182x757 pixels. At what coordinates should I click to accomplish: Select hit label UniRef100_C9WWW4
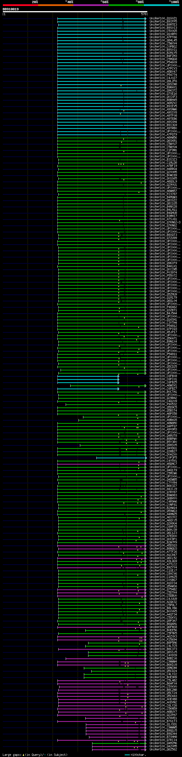(x=163, y=661)
